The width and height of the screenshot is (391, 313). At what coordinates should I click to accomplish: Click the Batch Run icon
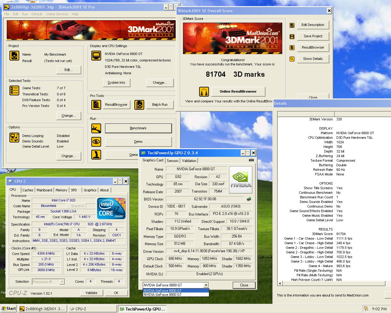139,105
